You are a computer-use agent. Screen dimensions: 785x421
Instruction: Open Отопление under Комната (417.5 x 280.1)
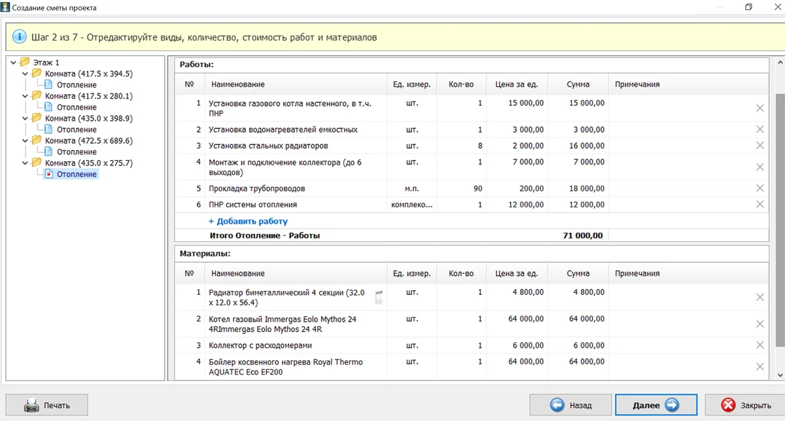click(77, 107)
